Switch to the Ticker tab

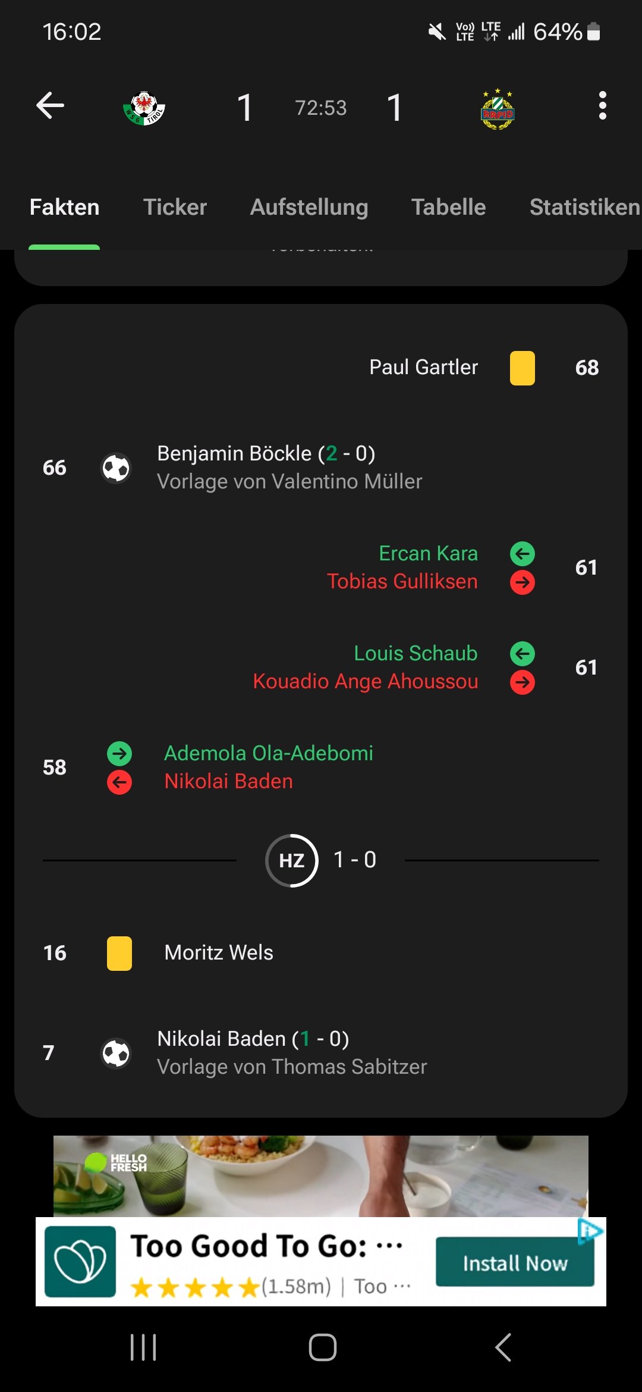[175, 208]
